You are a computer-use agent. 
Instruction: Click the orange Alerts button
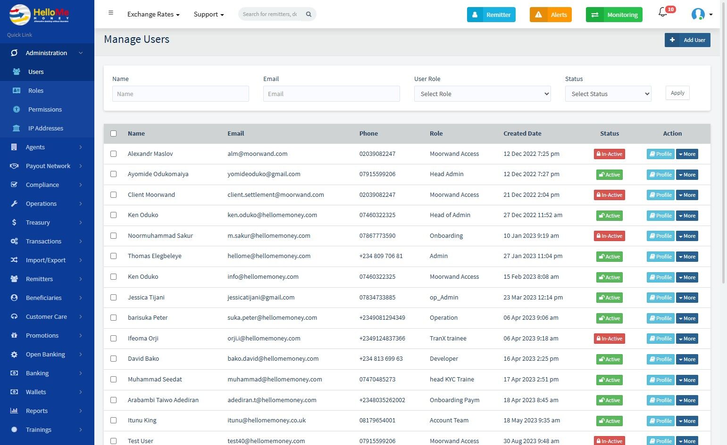[551, 15]
